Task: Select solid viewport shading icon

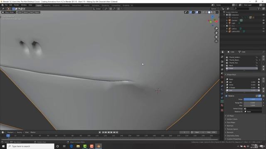Action: (209, 12)
